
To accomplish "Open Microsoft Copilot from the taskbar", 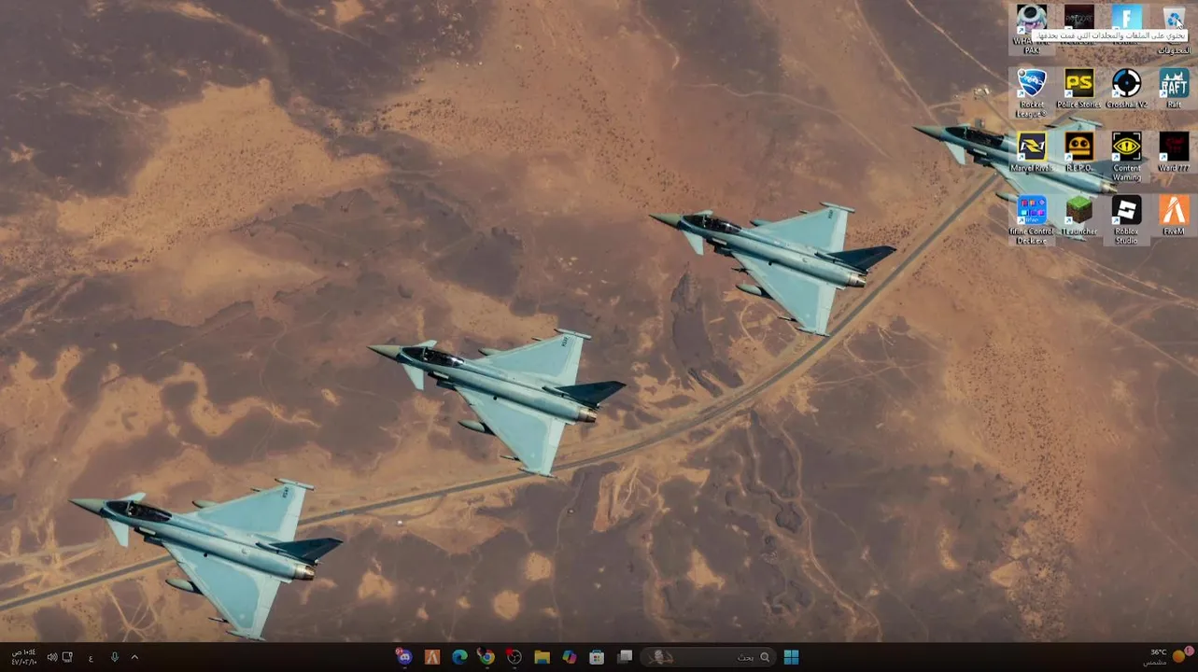I will (570, 657).
